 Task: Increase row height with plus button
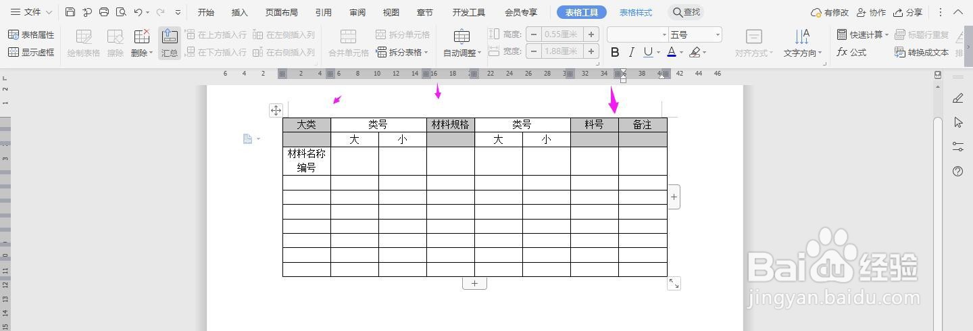tap(591, 34)
